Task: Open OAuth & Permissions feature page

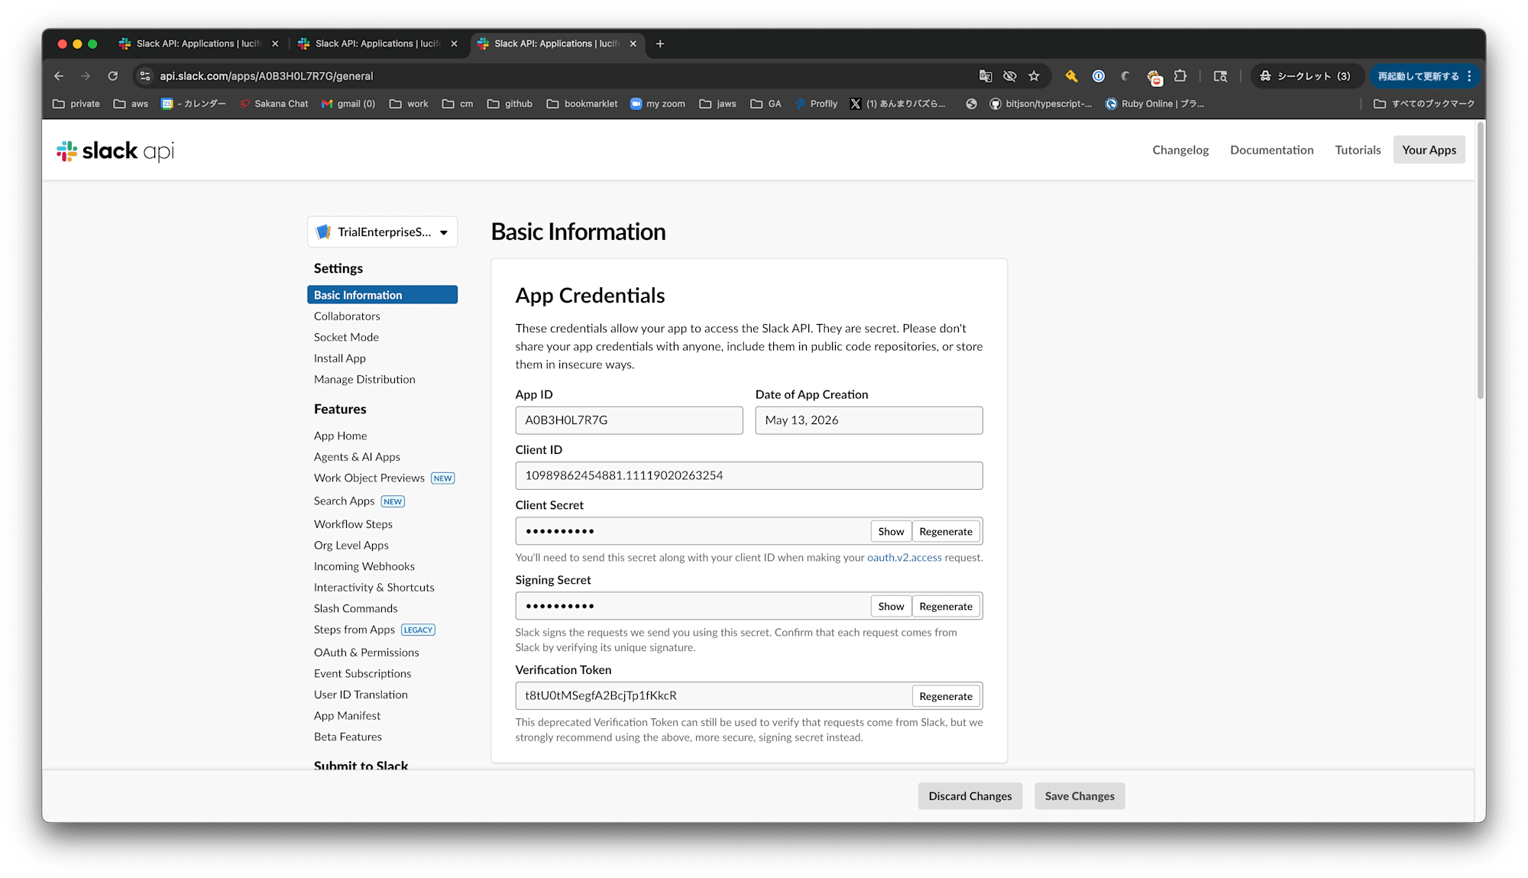Action: click(x=367, y=653)
